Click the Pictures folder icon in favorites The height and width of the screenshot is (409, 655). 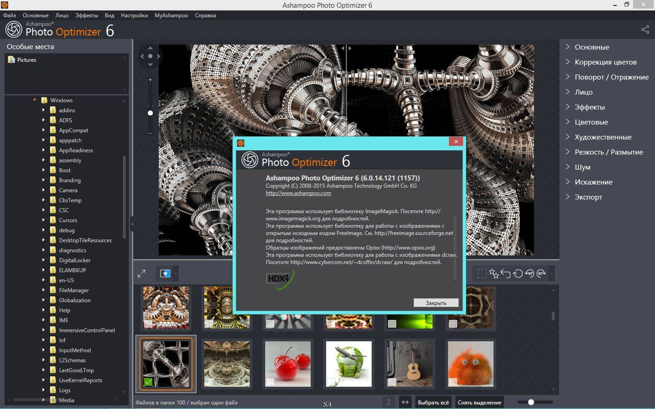pos(11,60)
